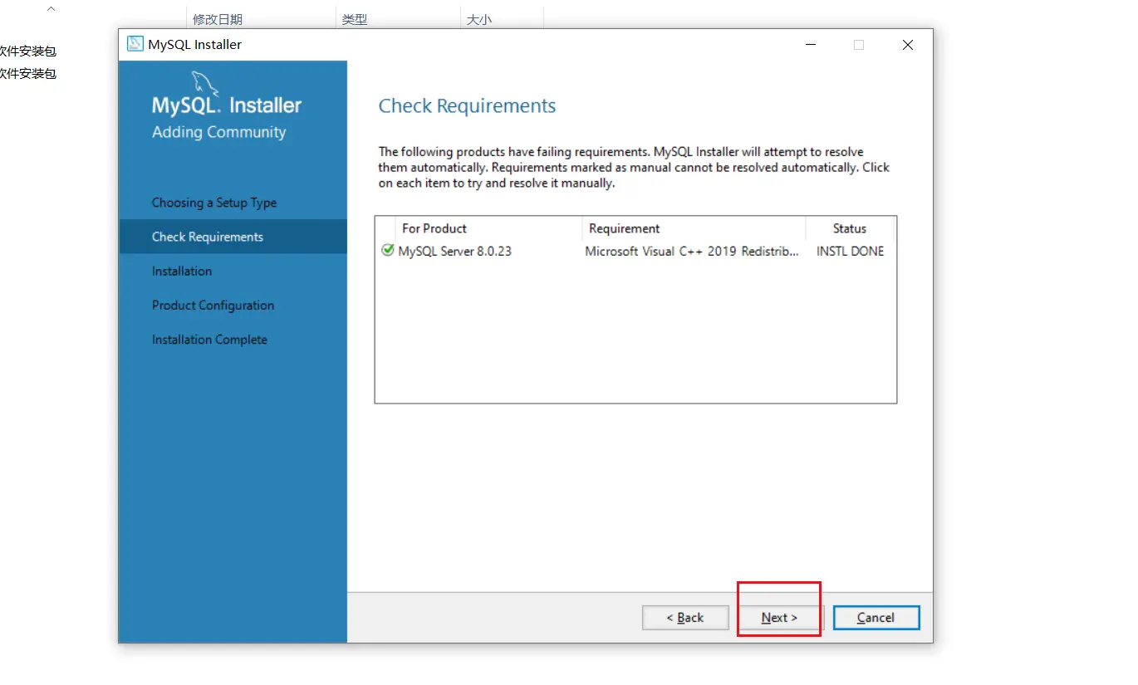Click the Status column header
Screen dimensions: 1138x685
tap(849, 228)
